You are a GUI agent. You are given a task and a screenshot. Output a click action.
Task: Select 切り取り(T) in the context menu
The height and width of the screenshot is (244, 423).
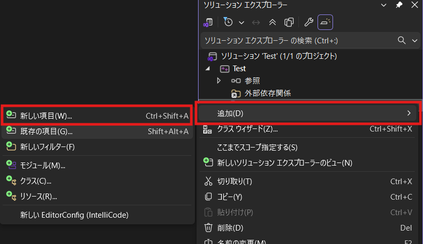tap(234, 181)
